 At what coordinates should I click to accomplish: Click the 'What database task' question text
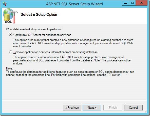[x=34, y=29]
